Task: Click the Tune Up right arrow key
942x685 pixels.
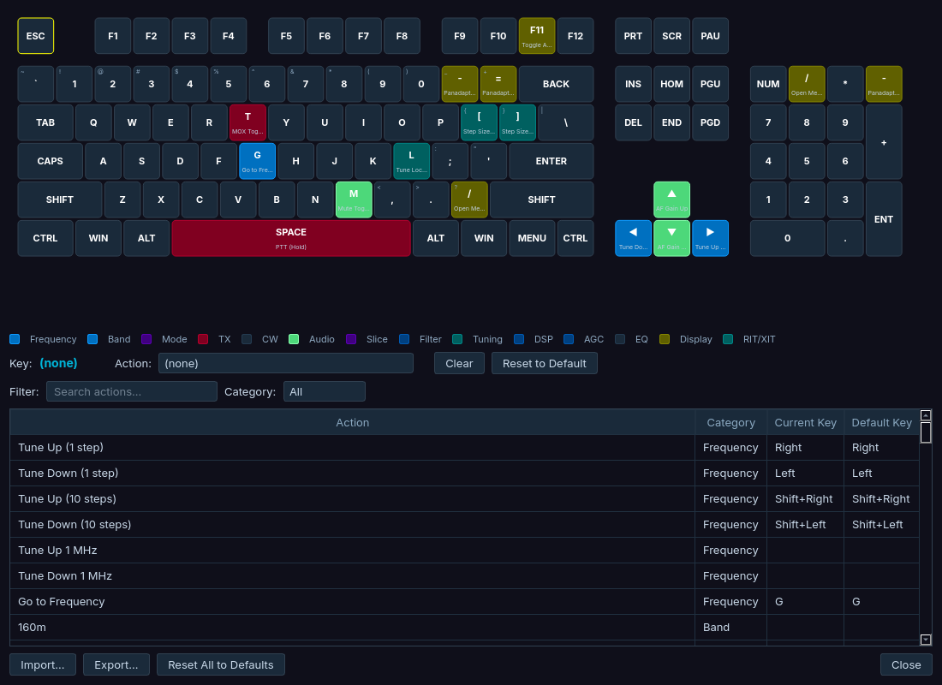Action: coord(710,238)
